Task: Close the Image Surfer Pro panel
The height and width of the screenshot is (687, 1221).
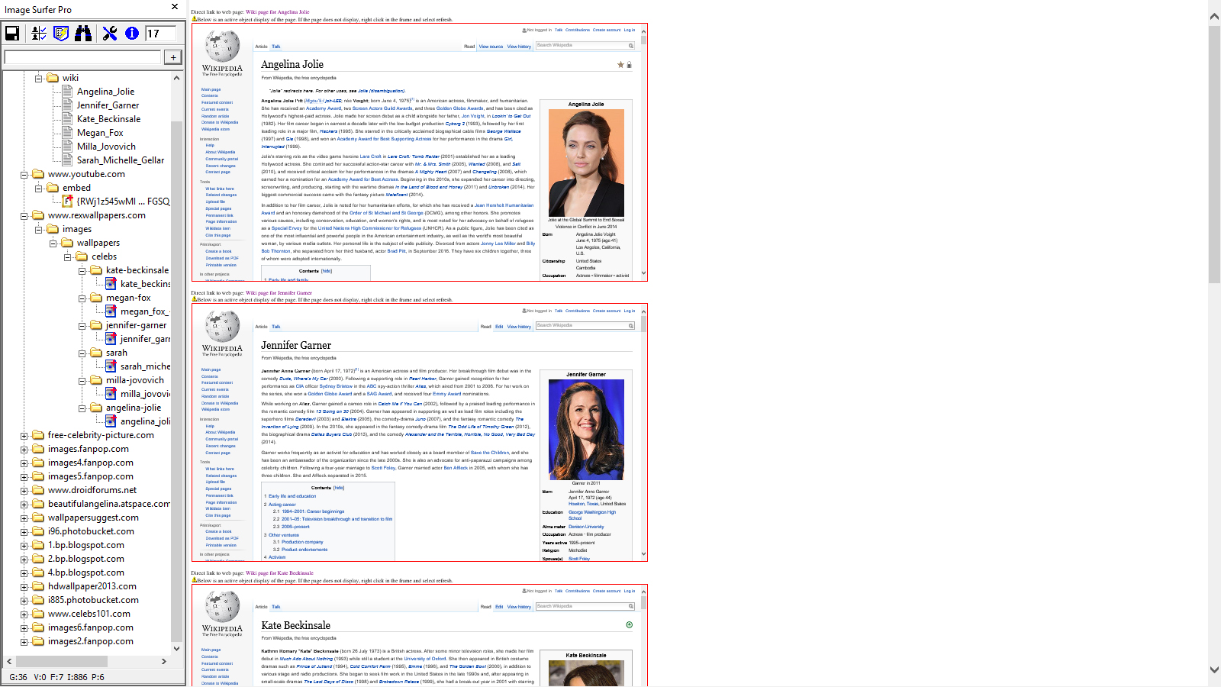Action: pos(175,7)
